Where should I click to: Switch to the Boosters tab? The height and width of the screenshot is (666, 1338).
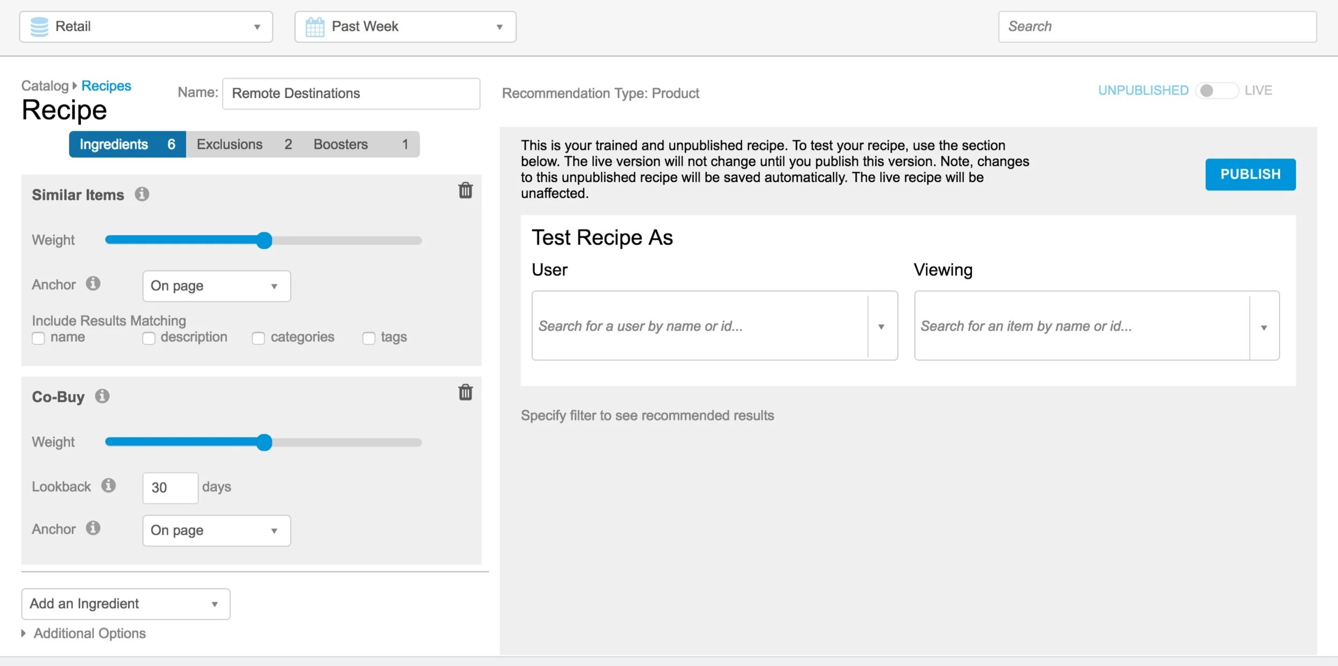[x=360, y=145]
